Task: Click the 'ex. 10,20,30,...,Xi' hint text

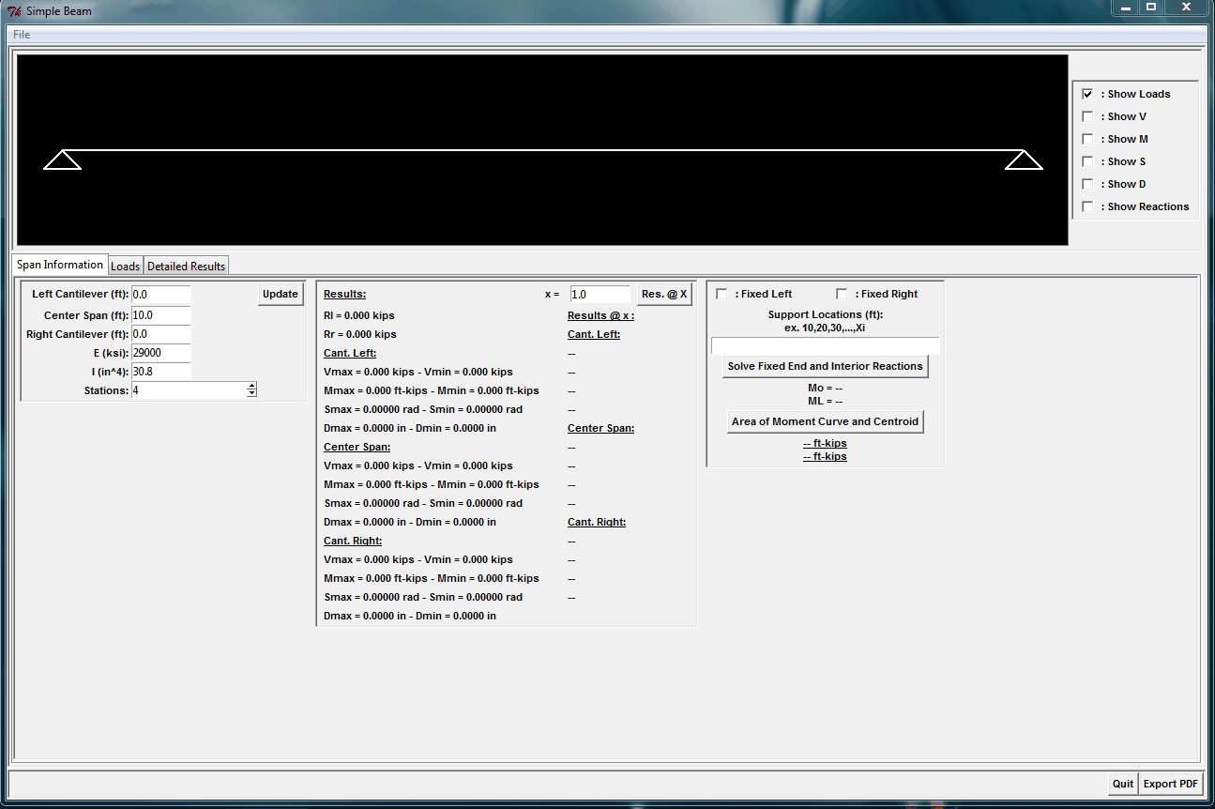Action: tap(825, 328)
